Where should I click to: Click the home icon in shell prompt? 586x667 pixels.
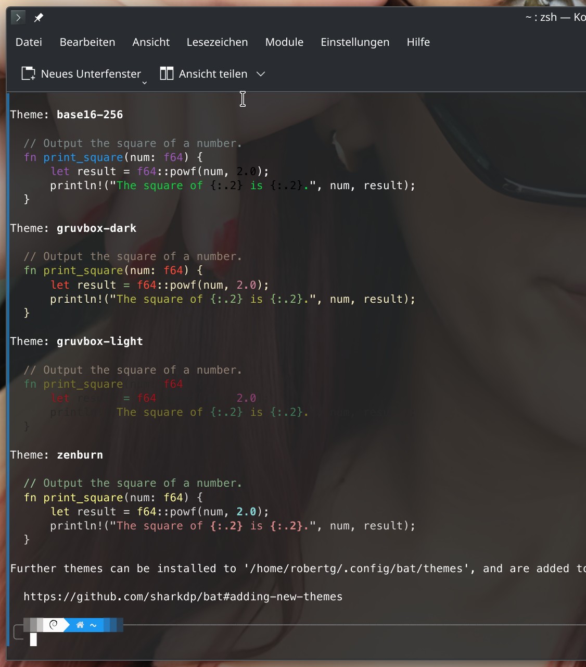tap(80, 625)
